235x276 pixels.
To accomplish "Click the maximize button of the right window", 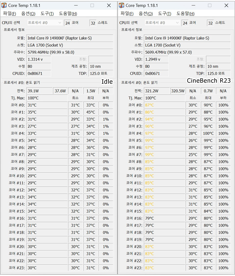I will 210,5.
